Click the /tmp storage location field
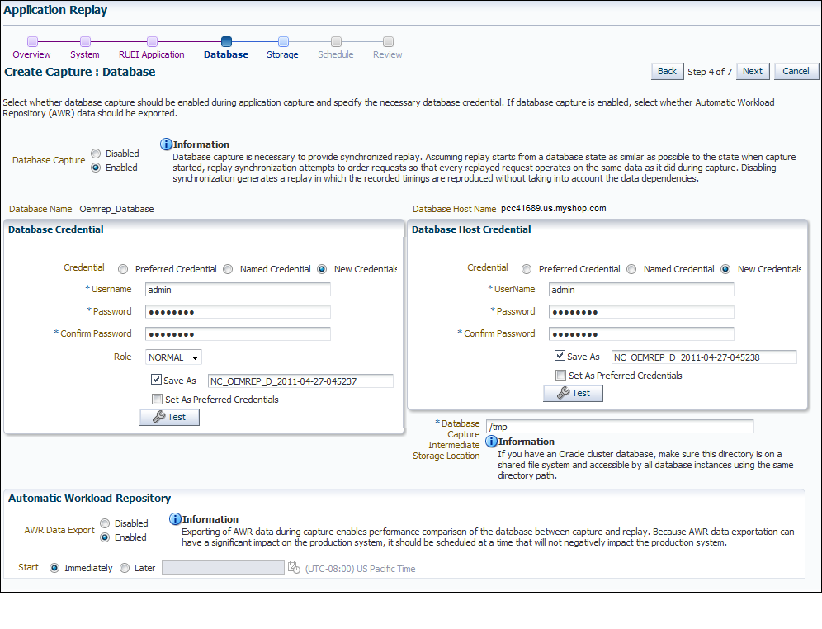The image size is (822, 629). pos(620,427)
